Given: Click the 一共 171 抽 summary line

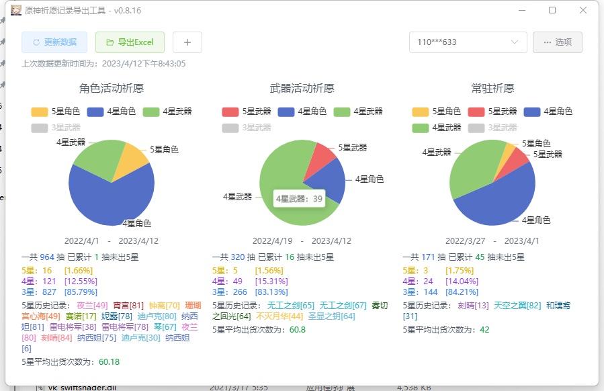Looking at the screenshot, I should click(464, 257).
